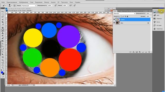
Task: Toggle lock position
Action: tap(125, 16)
